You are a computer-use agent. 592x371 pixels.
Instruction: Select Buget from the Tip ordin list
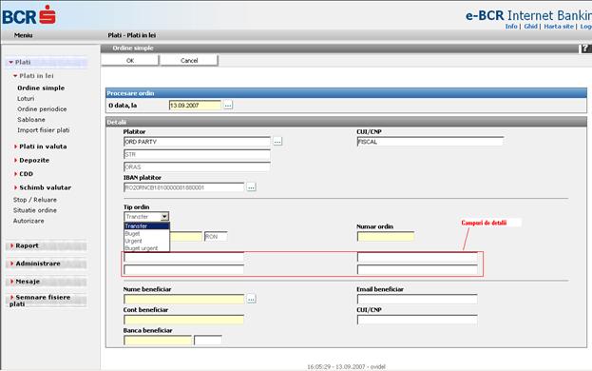pos(132,233)
